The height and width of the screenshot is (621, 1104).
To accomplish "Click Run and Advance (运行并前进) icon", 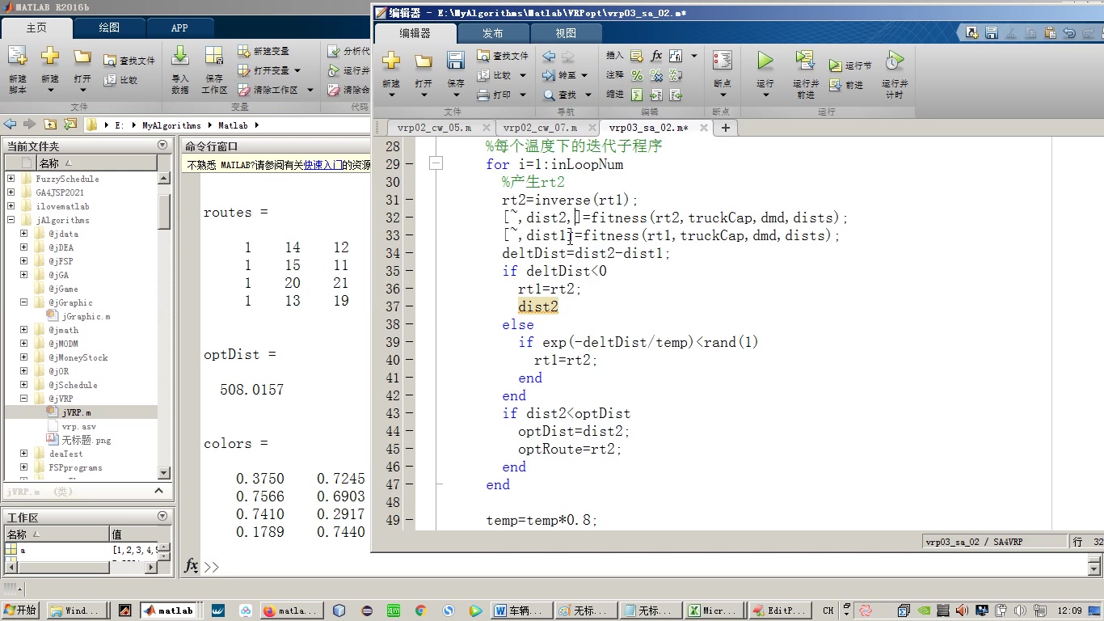I will 805,60.
